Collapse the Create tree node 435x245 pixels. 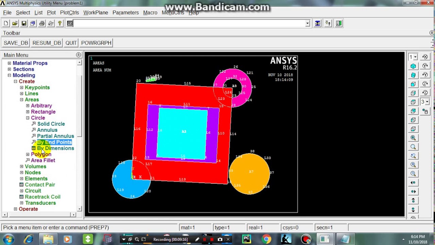15,81
